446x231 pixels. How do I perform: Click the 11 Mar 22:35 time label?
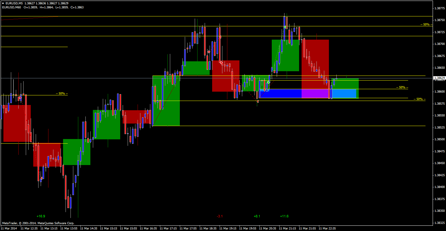coord(327,229)
